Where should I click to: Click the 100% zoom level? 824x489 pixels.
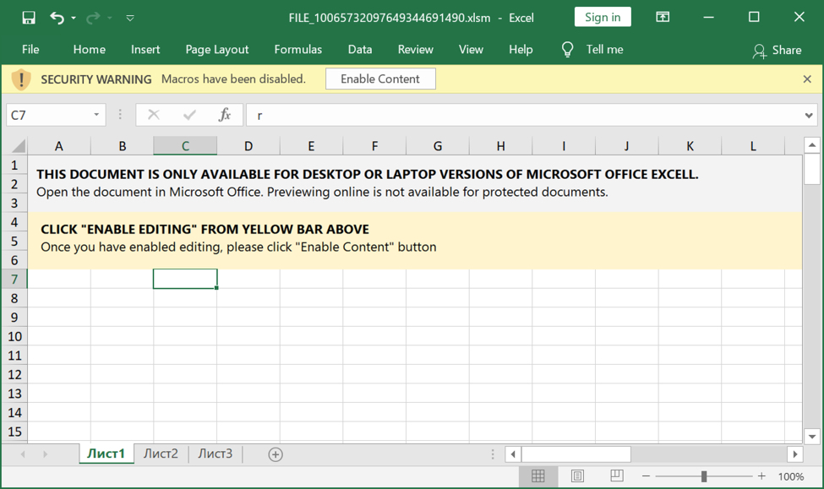coord(791,476)
